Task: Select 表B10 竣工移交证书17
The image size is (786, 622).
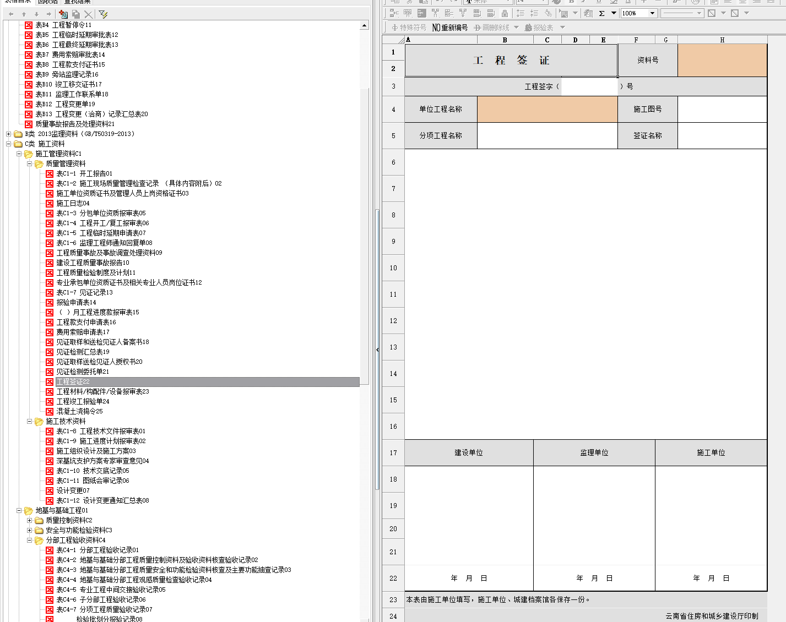Action: tap(68, 84)
